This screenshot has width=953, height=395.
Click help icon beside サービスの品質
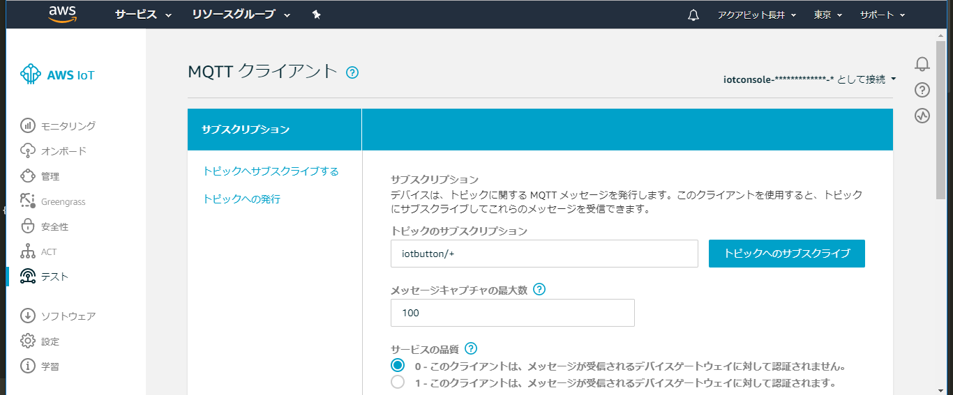coord(471,348)
